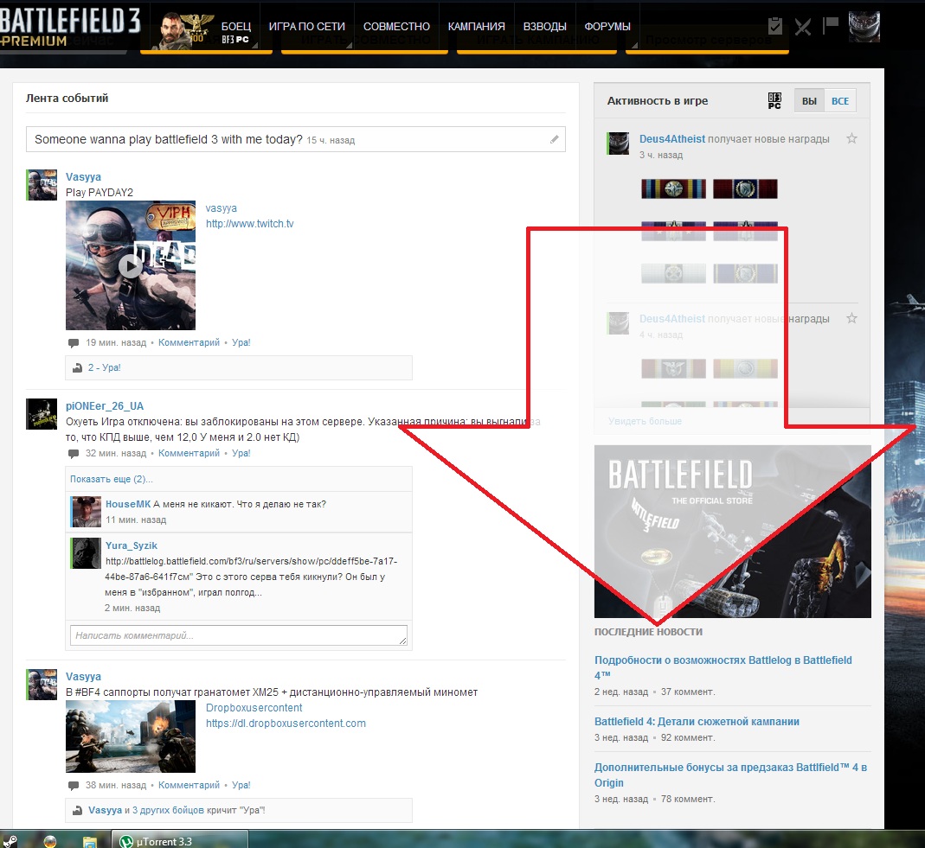Open news about Battlelog в Battlefield 4
The image size is (925, 848).
(x=723, y=667)
